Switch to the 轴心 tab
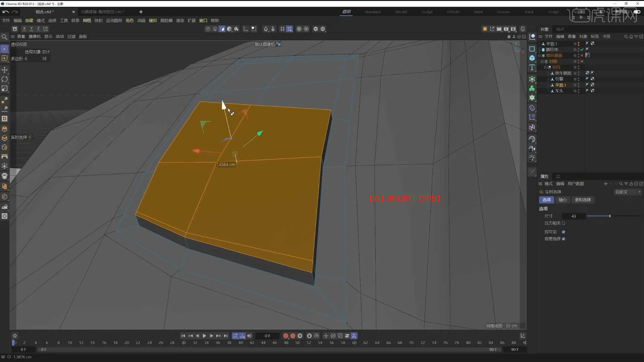The image size is (644, 362). [x=562, y=200]
